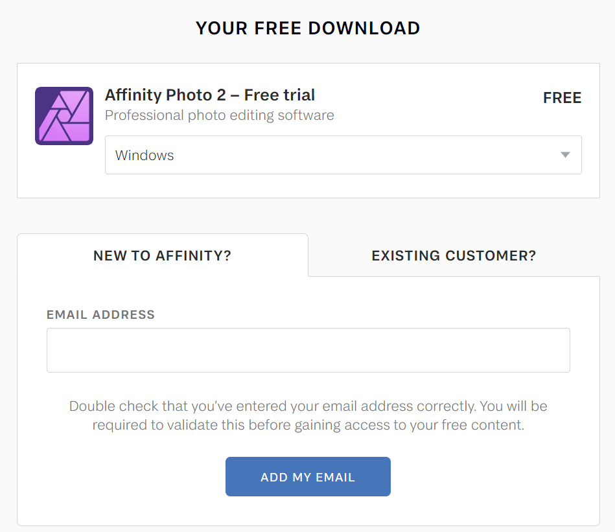The height and width of the screenshot is (532, 615).
Task: Click the Affinity Photo 2 app icon
Action: (64, 116)
